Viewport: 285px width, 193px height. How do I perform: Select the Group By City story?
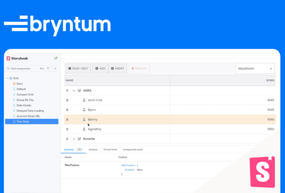(x=25, y=100)
